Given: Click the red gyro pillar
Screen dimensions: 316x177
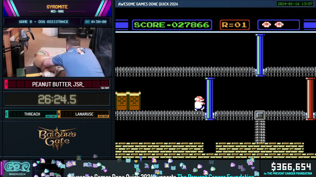Looking at the screenshot, I should pos(310,99).
